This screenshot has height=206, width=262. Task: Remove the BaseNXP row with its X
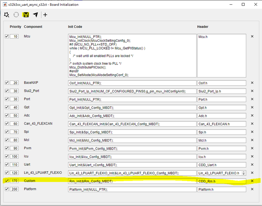pyautogui.click(x=252, y=83)
